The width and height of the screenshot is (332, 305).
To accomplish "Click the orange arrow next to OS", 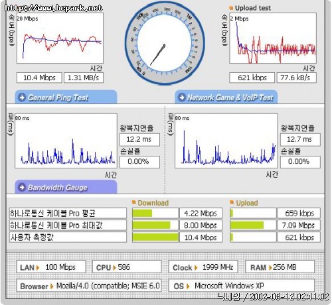I will pos(188,286).
